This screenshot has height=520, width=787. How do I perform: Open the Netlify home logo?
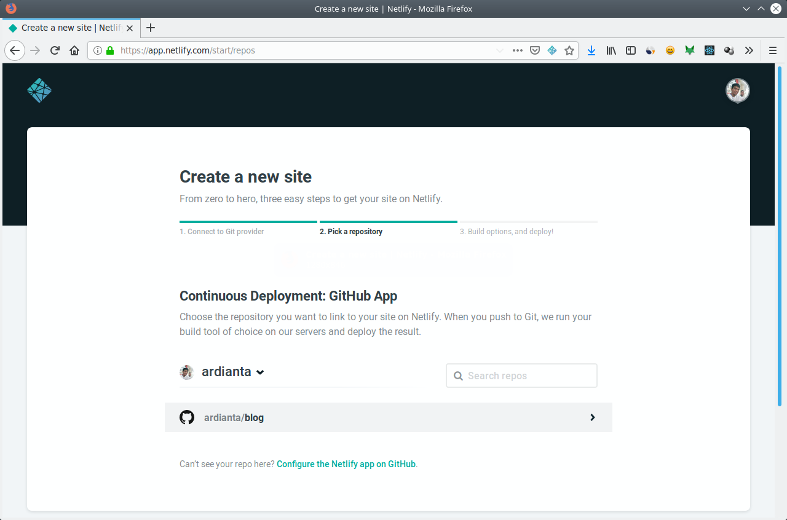coord(39,90)
